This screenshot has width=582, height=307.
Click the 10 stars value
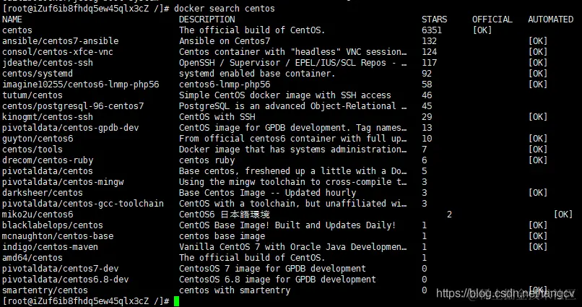point(427,139)
